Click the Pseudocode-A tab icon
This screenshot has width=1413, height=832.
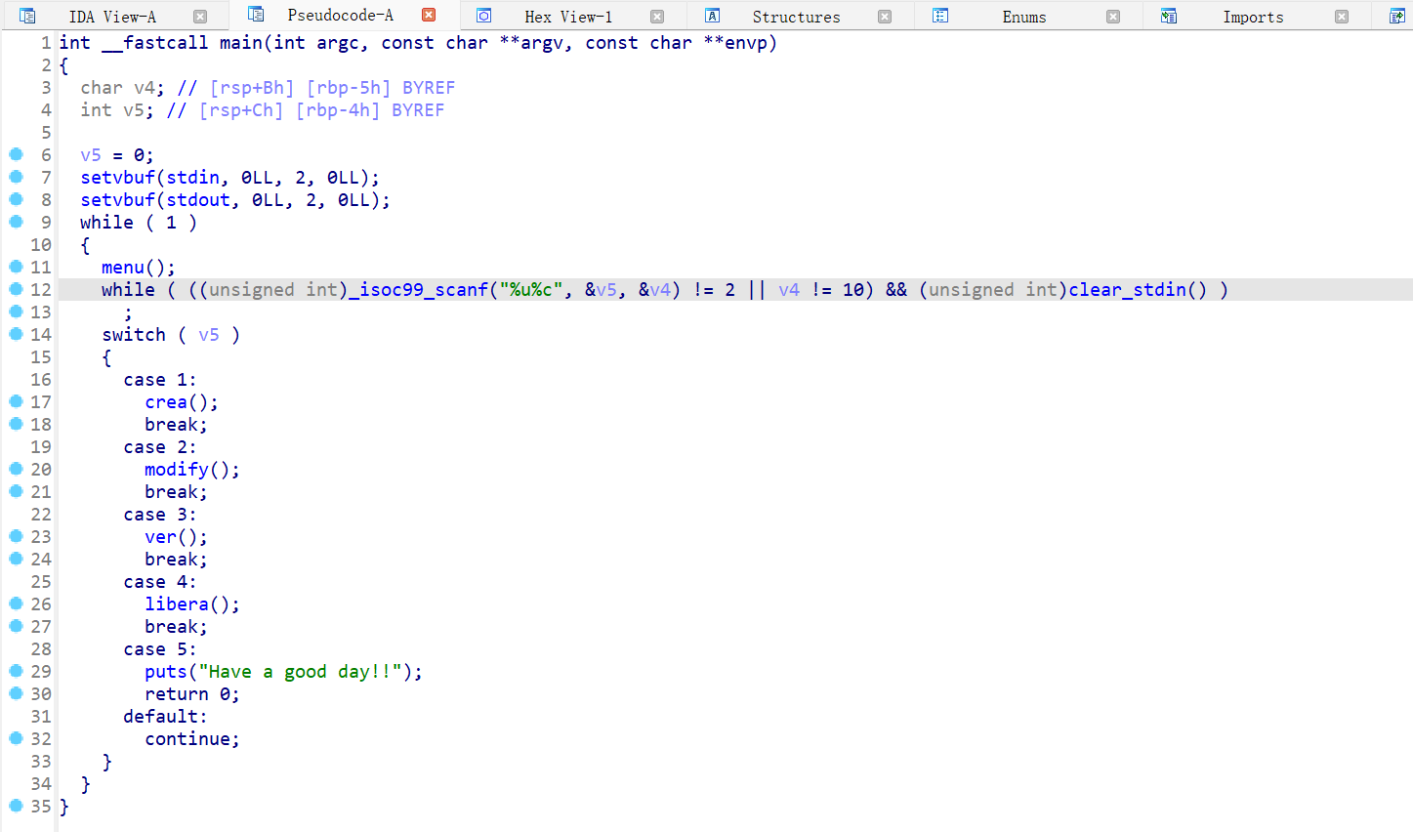pos(256,15)
